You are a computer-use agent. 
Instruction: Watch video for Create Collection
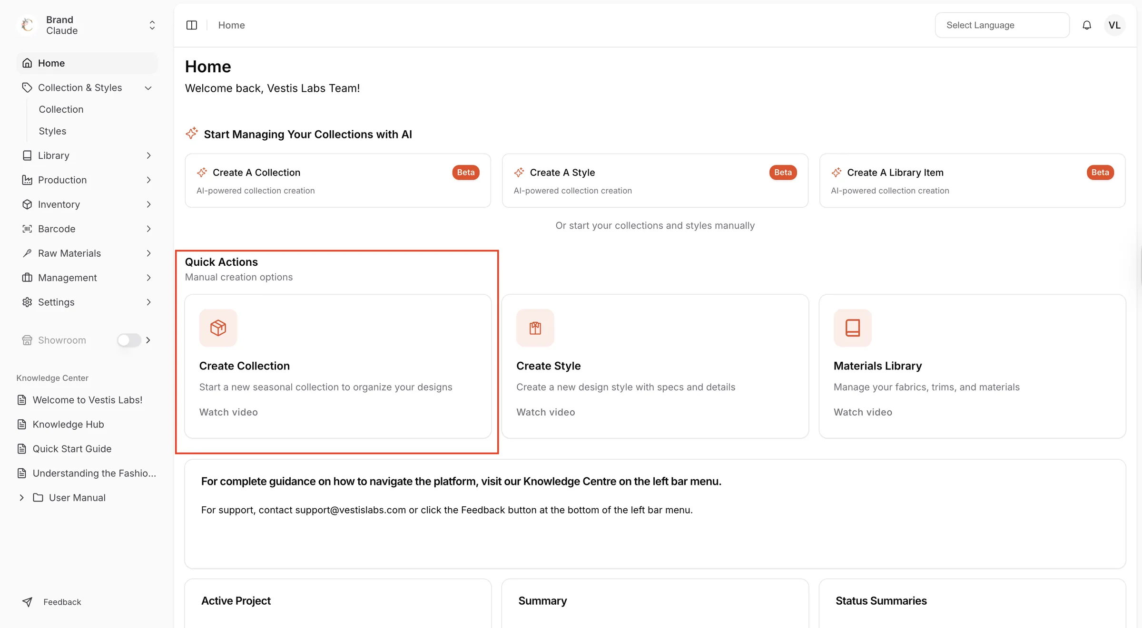(228, 412)
